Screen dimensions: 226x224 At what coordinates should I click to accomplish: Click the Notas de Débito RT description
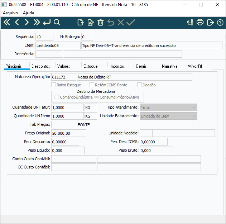(134, 77)
